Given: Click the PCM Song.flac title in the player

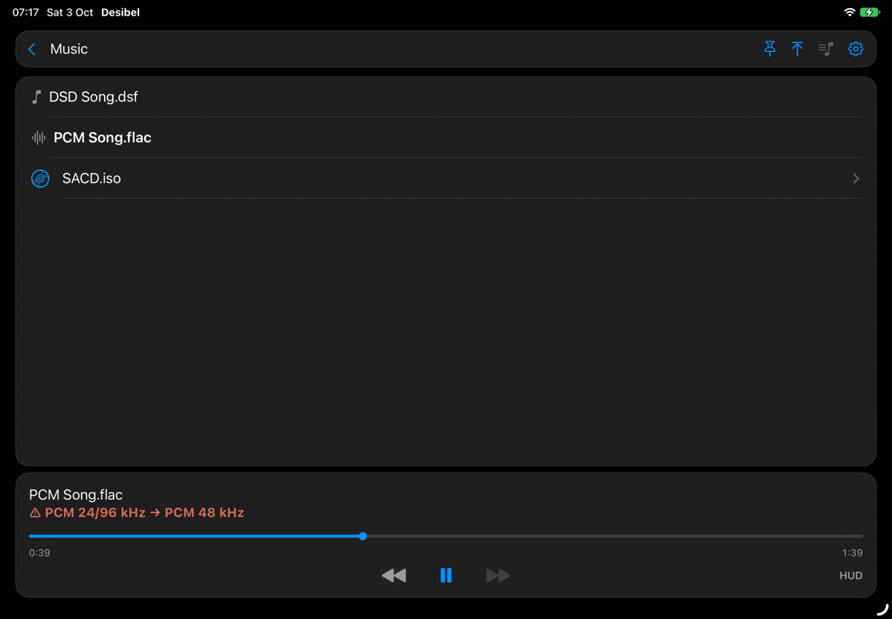Looking at the screenshot, I should click(x=76, y=495).
